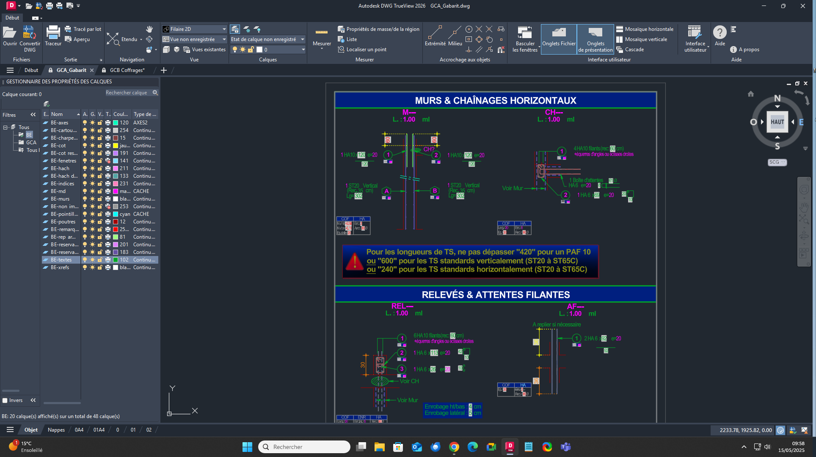816x457 pixels.
Task: Turn off the BE-poutres layer lightbulb
Action: pos(85,222)
